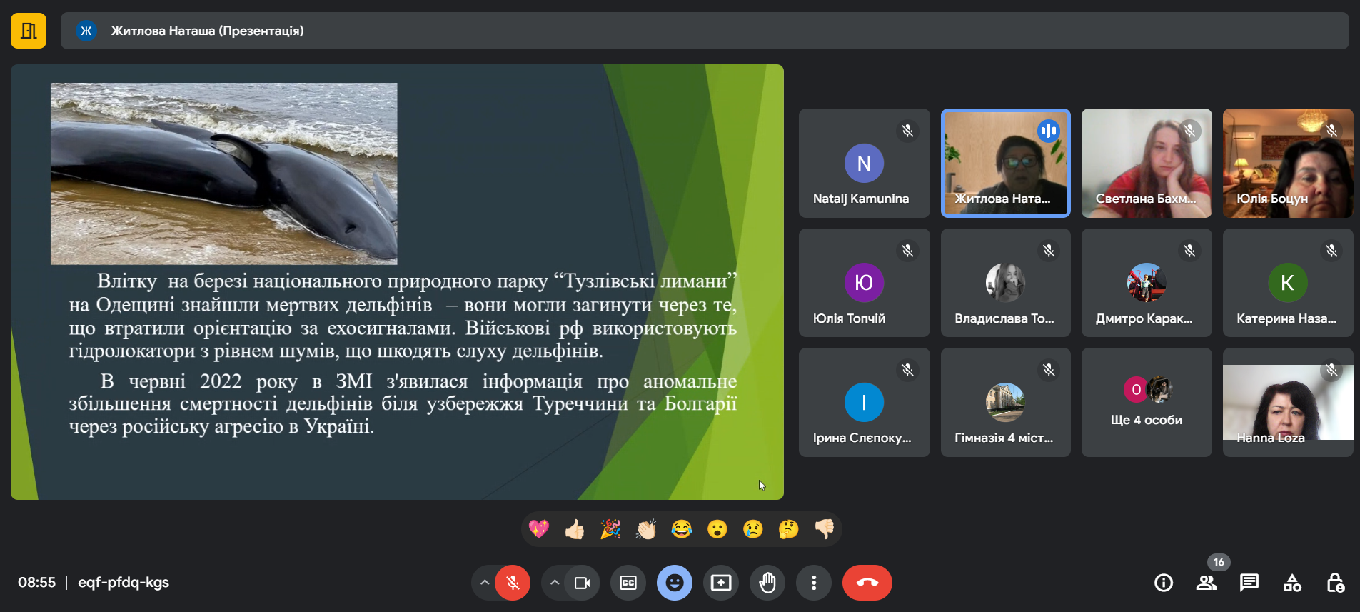Open host controls lock icon
Screen dimensions: 1360x612
[1335, 583]
